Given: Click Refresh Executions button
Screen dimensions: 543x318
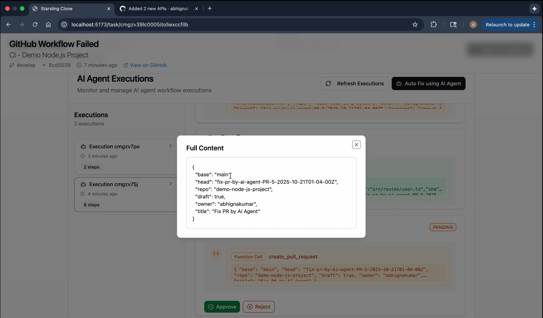Looking at the screenshot, I should (354, 83).
